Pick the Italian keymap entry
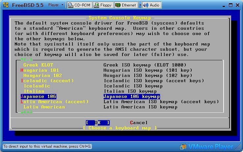The image size is (243, 152). tap(34, 91)
